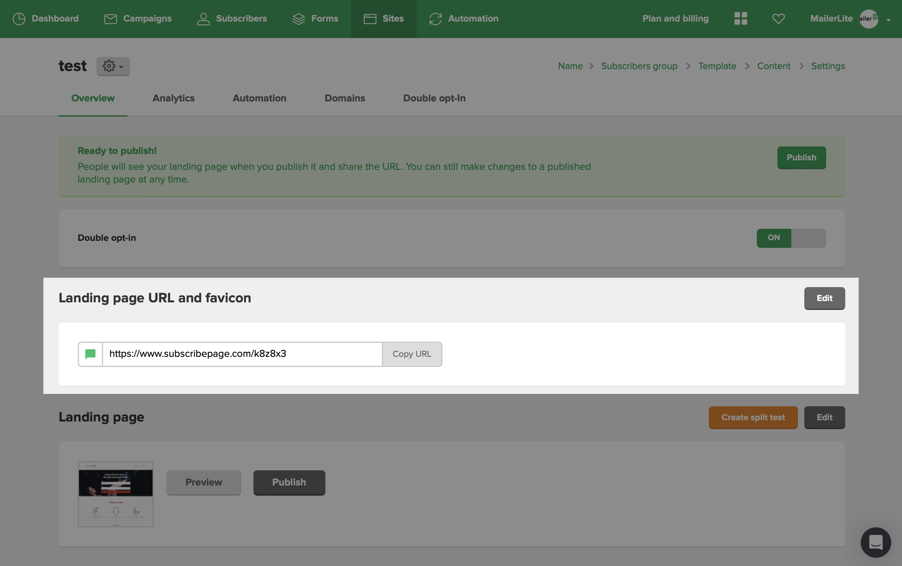
Task: Click the heart icon in header
Action: 778,19
